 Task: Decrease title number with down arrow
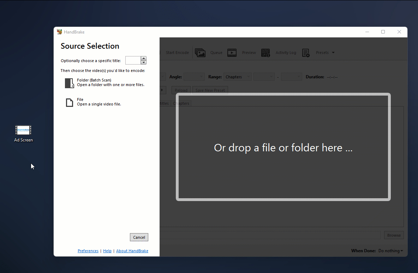(143, 62)
